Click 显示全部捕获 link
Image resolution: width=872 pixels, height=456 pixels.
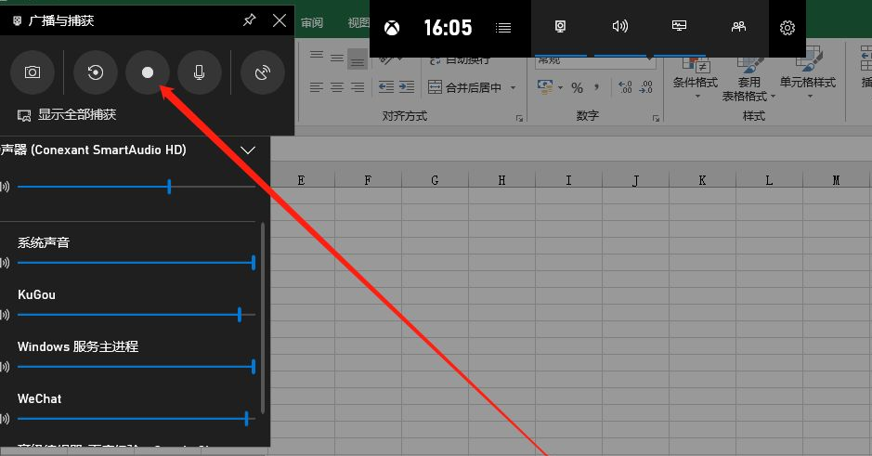(x=77, y=114)
